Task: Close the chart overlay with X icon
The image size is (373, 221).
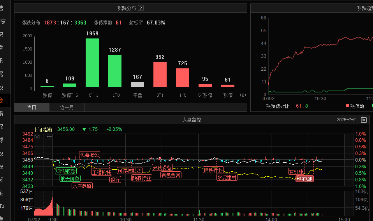Action: pos(37,137)
